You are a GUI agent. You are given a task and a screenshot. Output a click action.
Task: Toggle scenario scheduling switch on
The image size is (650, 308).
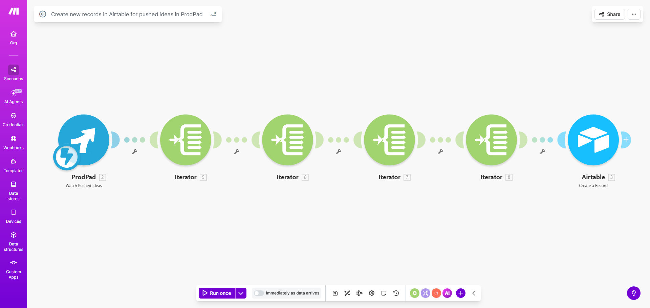(x=259, y=293)
